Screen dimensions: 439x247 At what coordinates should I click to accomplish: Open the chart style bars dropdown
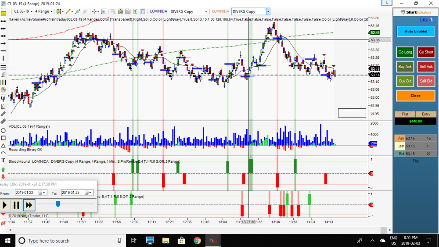coord(59,11)
